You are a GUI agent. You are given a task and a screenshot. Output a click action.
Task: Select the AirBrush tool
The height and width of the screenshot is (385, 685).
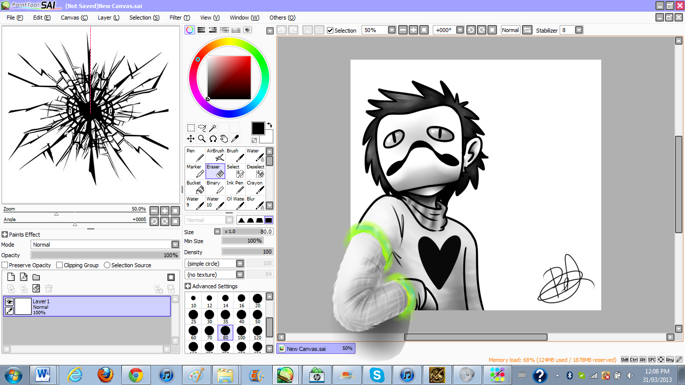[x=215, y=155]
